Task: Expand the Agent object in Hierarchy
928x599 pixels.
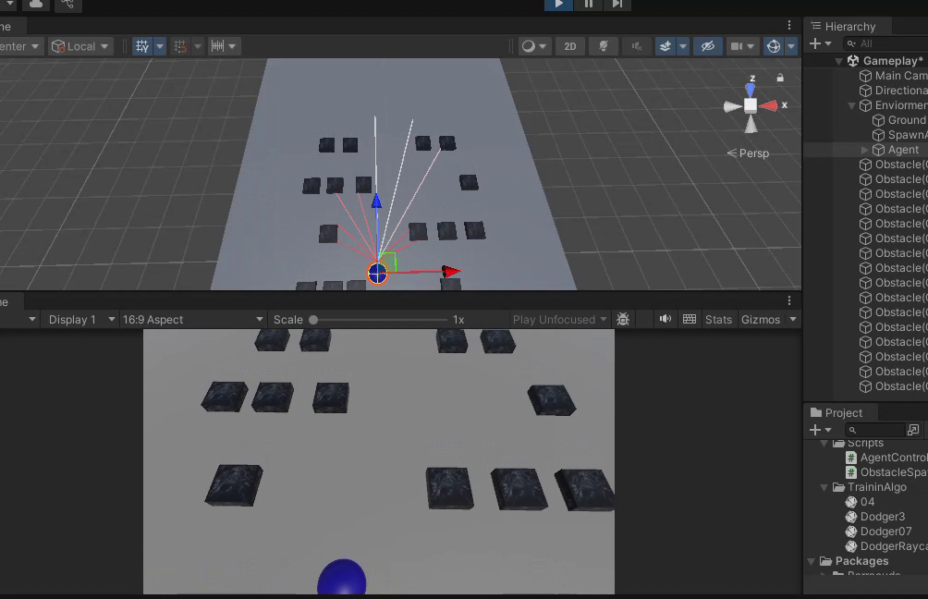Action: [865, 150]
